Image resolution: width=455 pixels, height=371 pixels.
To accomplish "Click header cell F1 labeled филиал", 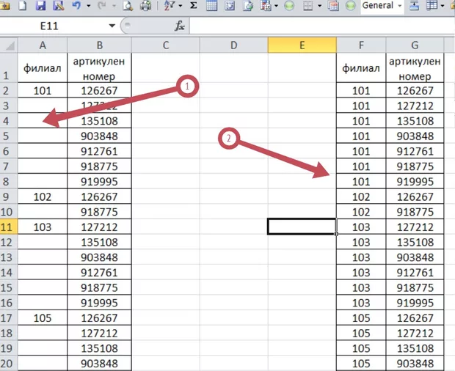I will 361,69.
